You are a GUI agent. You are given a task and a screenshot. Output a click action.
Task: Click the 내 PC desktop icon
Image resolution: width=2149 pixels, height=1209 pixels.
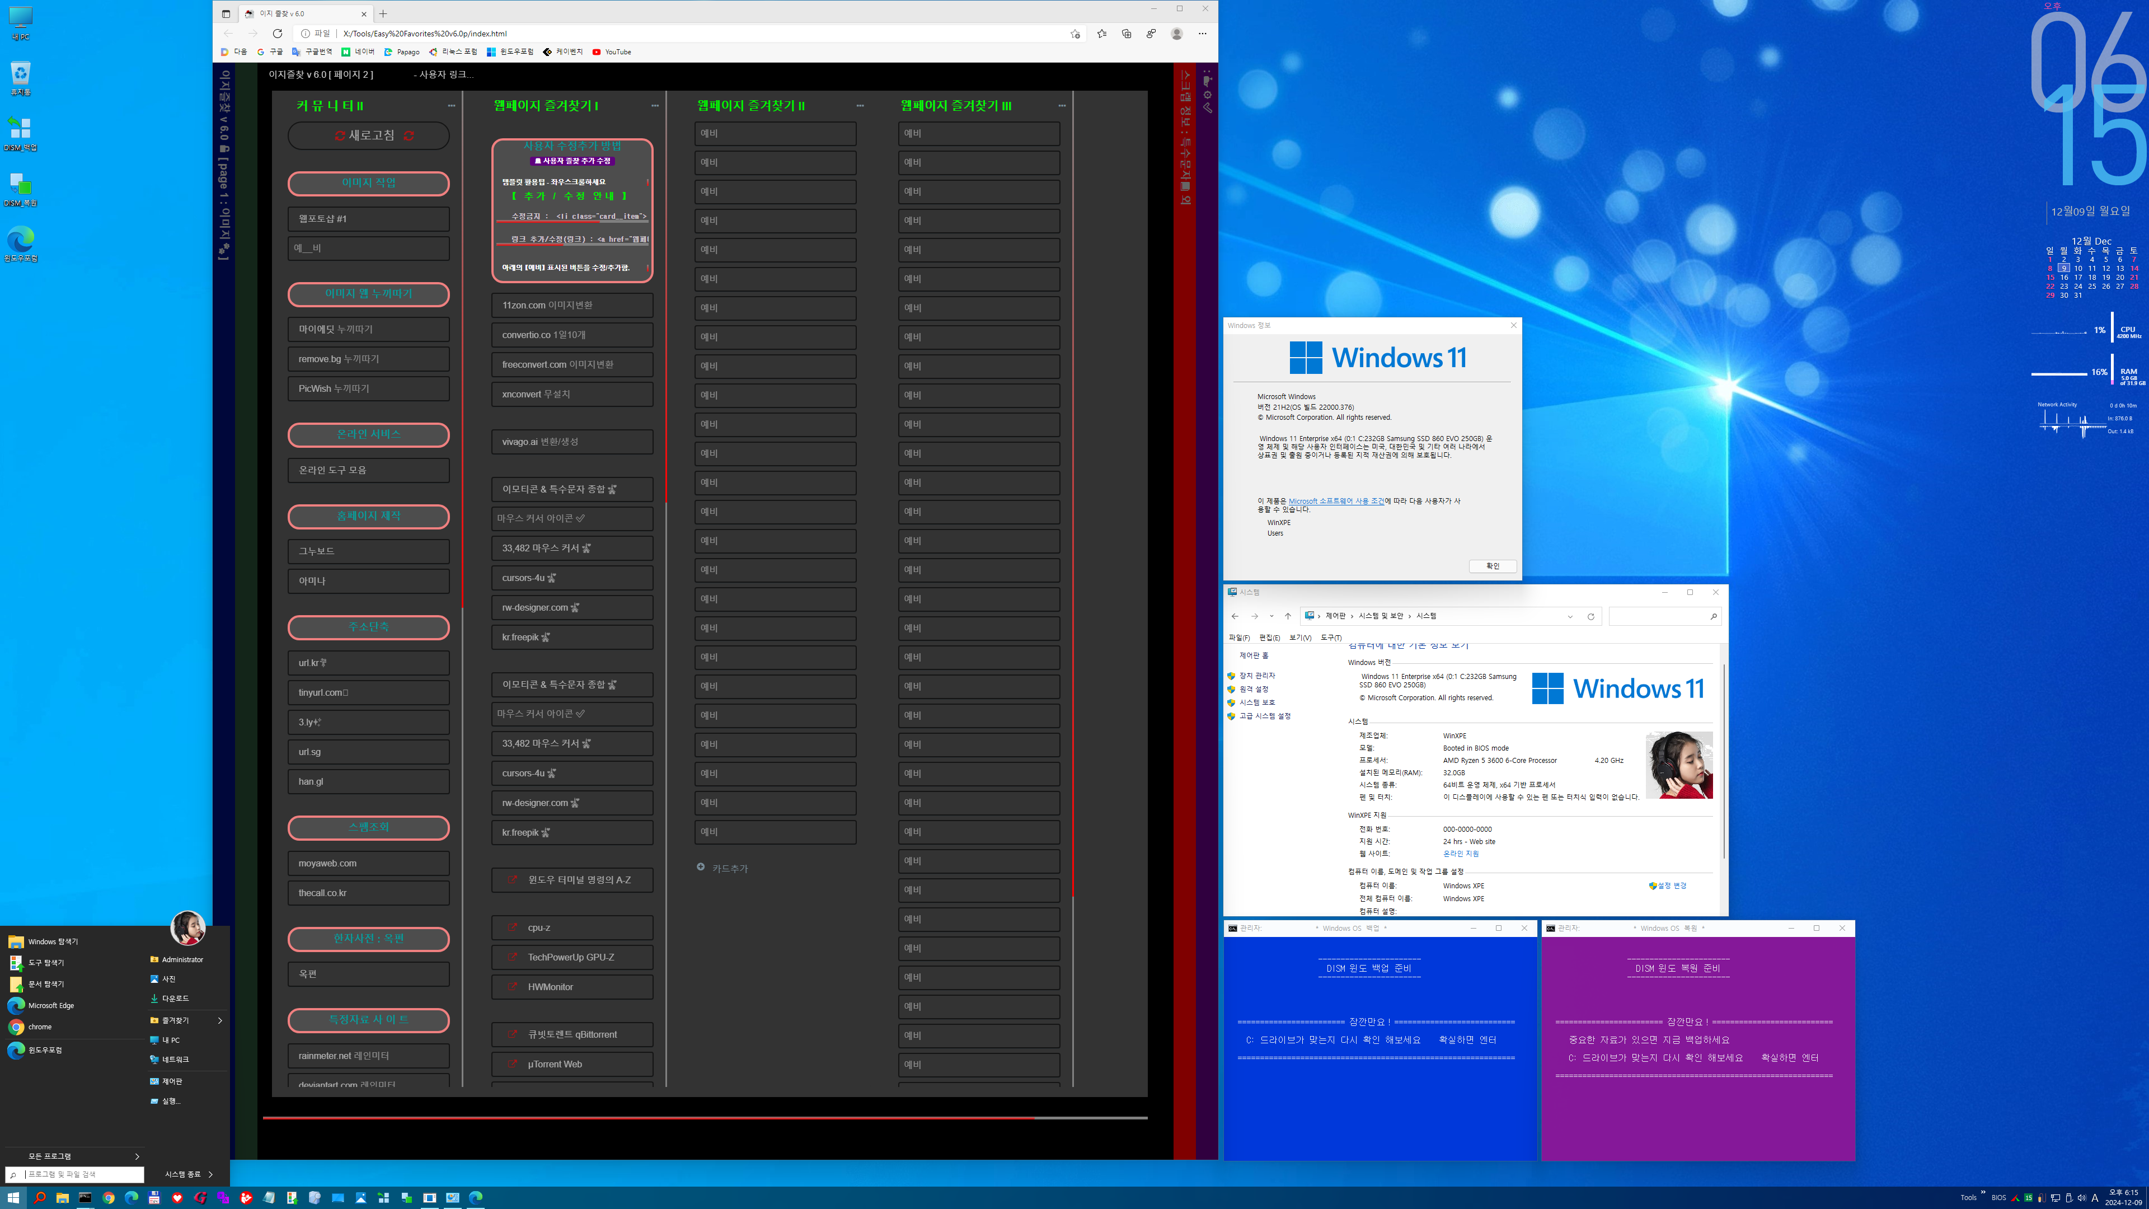click(20, 24)
